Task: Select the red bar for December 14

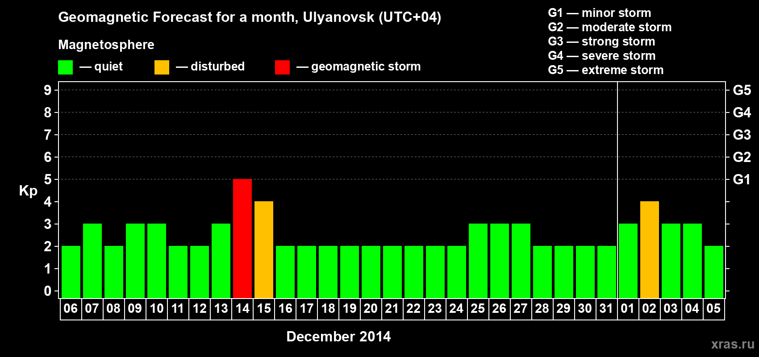Action: tap(242, 239)
